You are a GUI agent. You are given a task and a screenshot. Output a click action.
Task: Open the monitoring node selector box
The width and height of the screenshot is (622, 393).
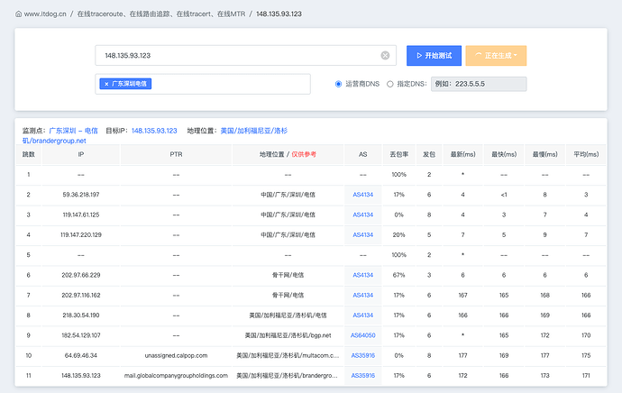(x=203, y=84)
